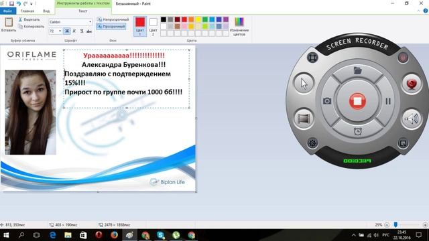429x241 pixels.
Task: Switch to the Главная ribbon tab
Action: coord(27,11)
